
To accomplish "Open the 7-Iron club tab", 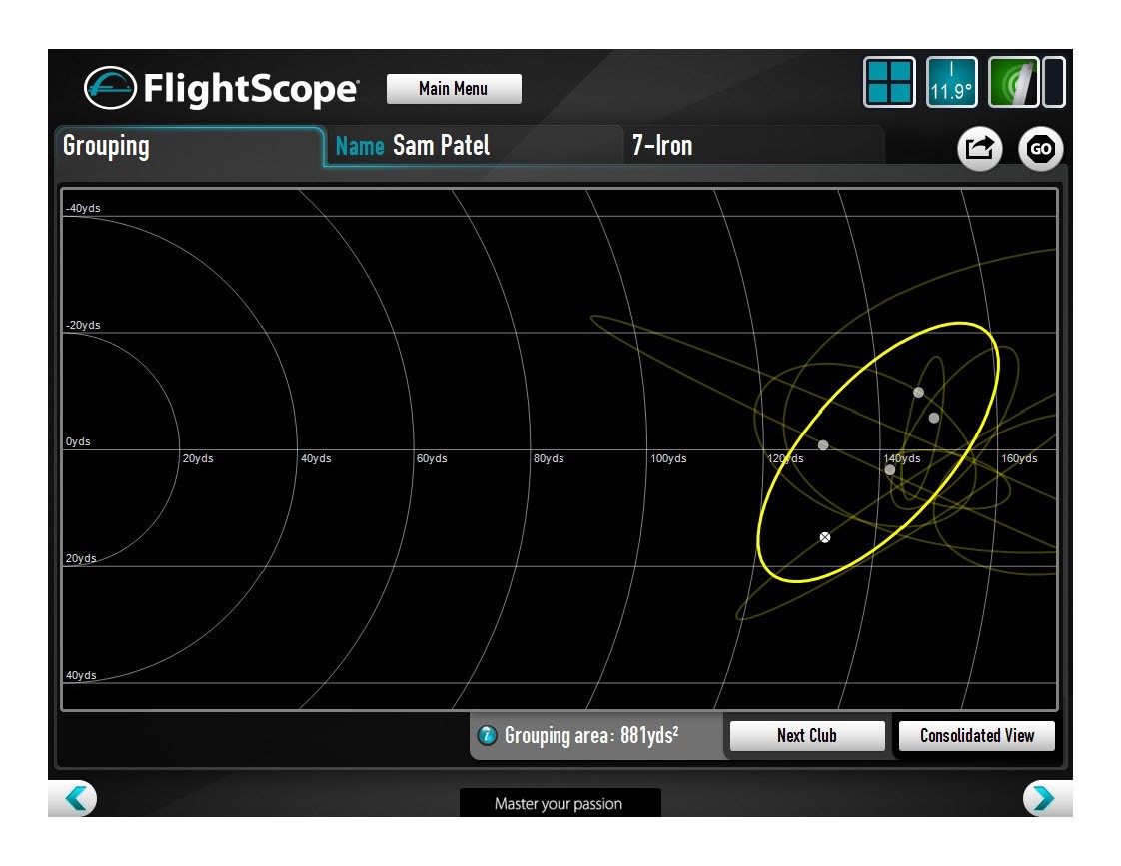I will pos(753,146).
